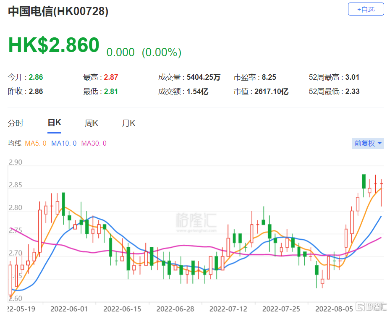Click the 52周最低 value 2.33

(x=352, y=92)
